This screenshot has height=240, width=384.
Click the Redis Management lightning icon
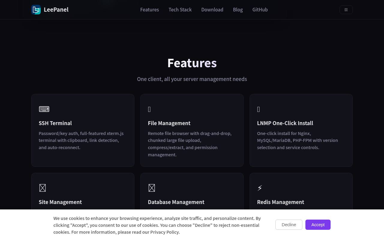coord(260,188)
